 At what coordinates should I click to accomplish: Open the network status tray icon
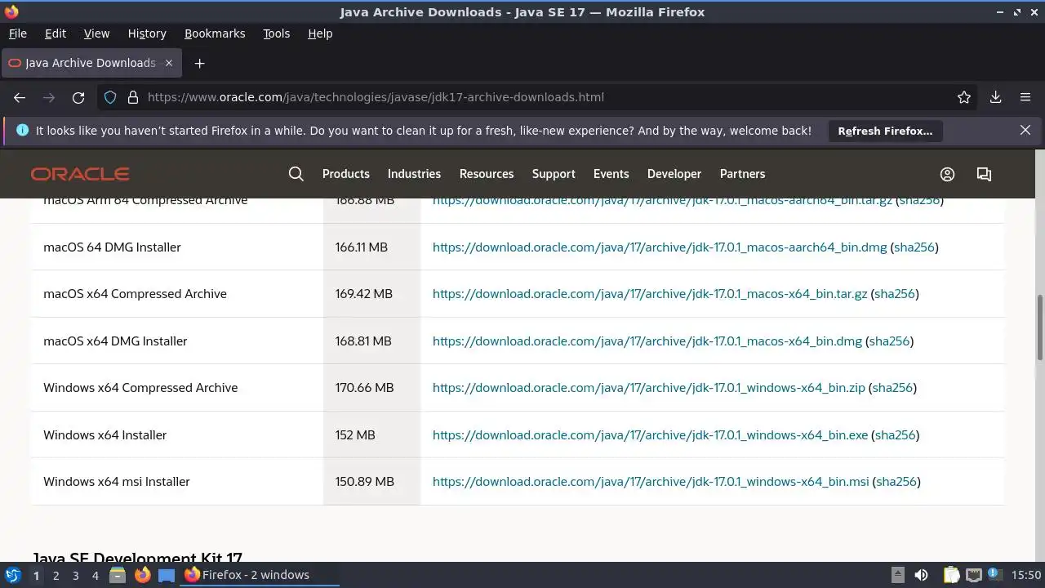[973, 575]
